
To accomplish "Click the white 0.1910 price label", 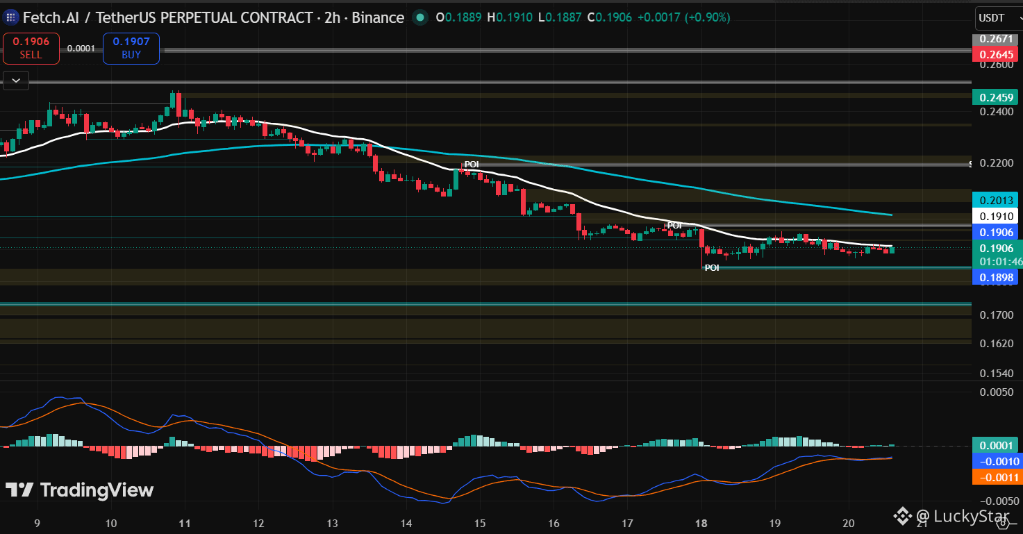I will pos(997,216).
